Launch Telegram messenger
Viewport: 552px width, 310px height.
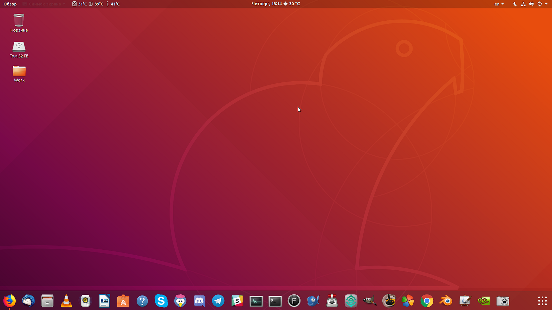(x=218, y=301)
